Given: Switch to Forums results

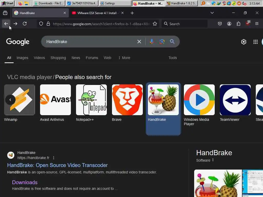Looking at the screenshot, I should click(92, 58).
